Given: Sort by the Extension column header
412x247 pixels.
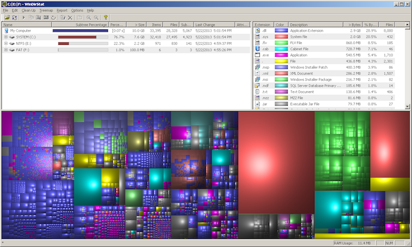Looking at the screenshot, I should pyautogui.click(x=264, y=25).
